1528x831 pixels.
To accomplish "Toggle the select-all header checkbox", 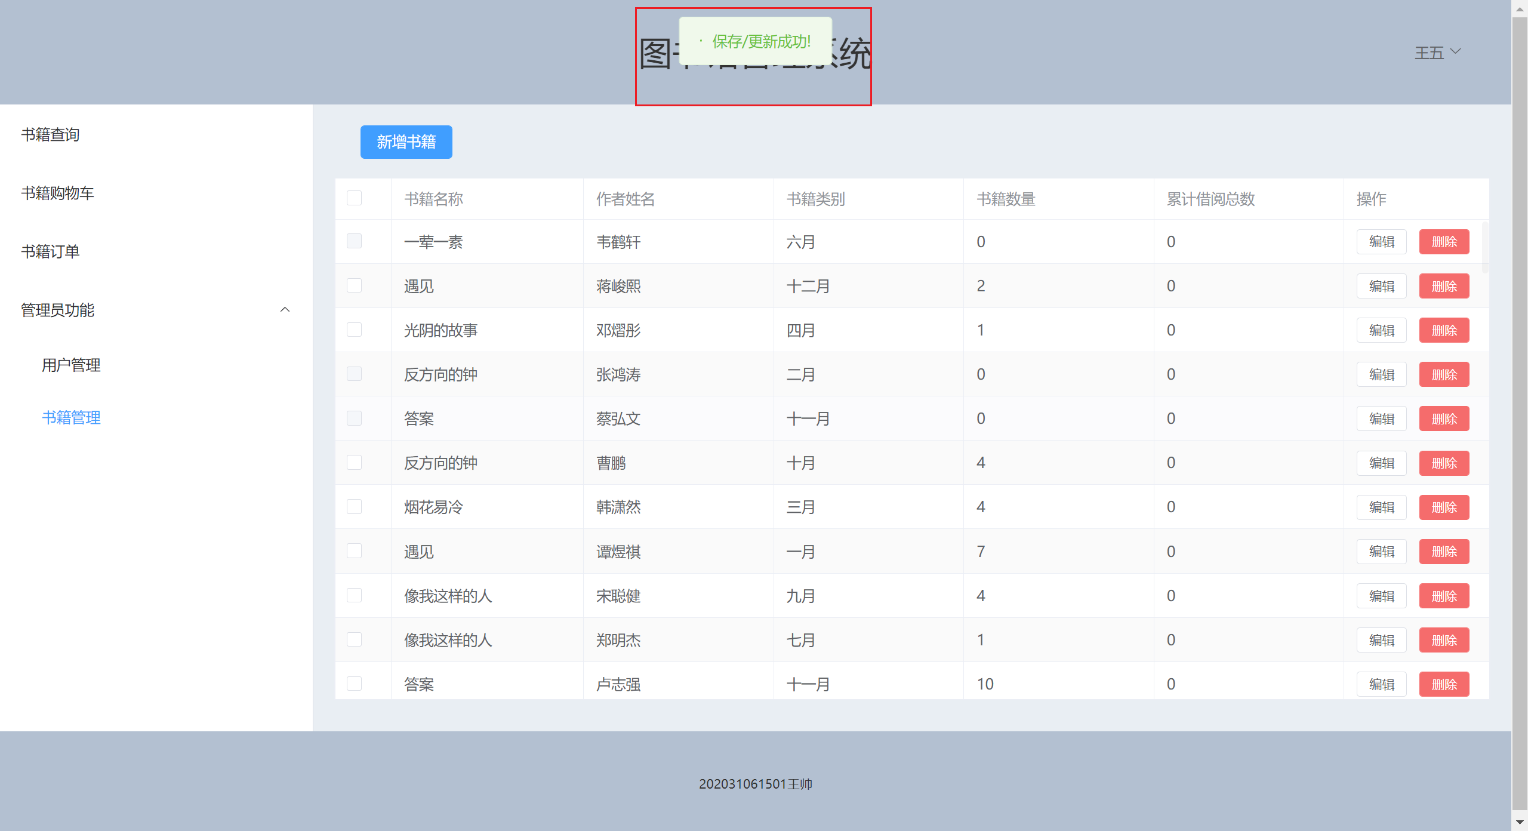I will pos(354,198).
